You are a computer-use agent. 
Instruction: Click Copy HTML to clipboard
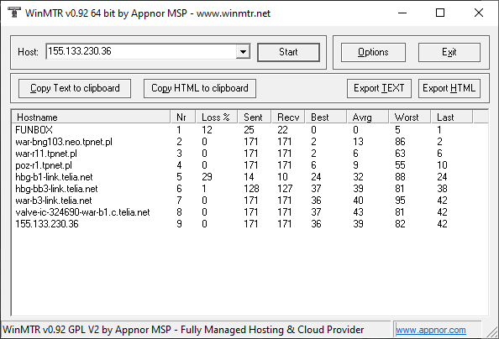(200, 88)
